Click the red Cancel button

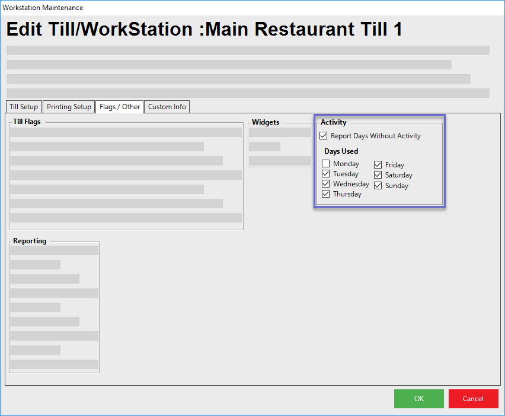tap(473, 399)
